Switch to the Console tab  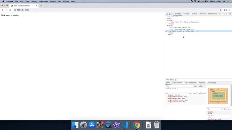[x=186, y=14]
